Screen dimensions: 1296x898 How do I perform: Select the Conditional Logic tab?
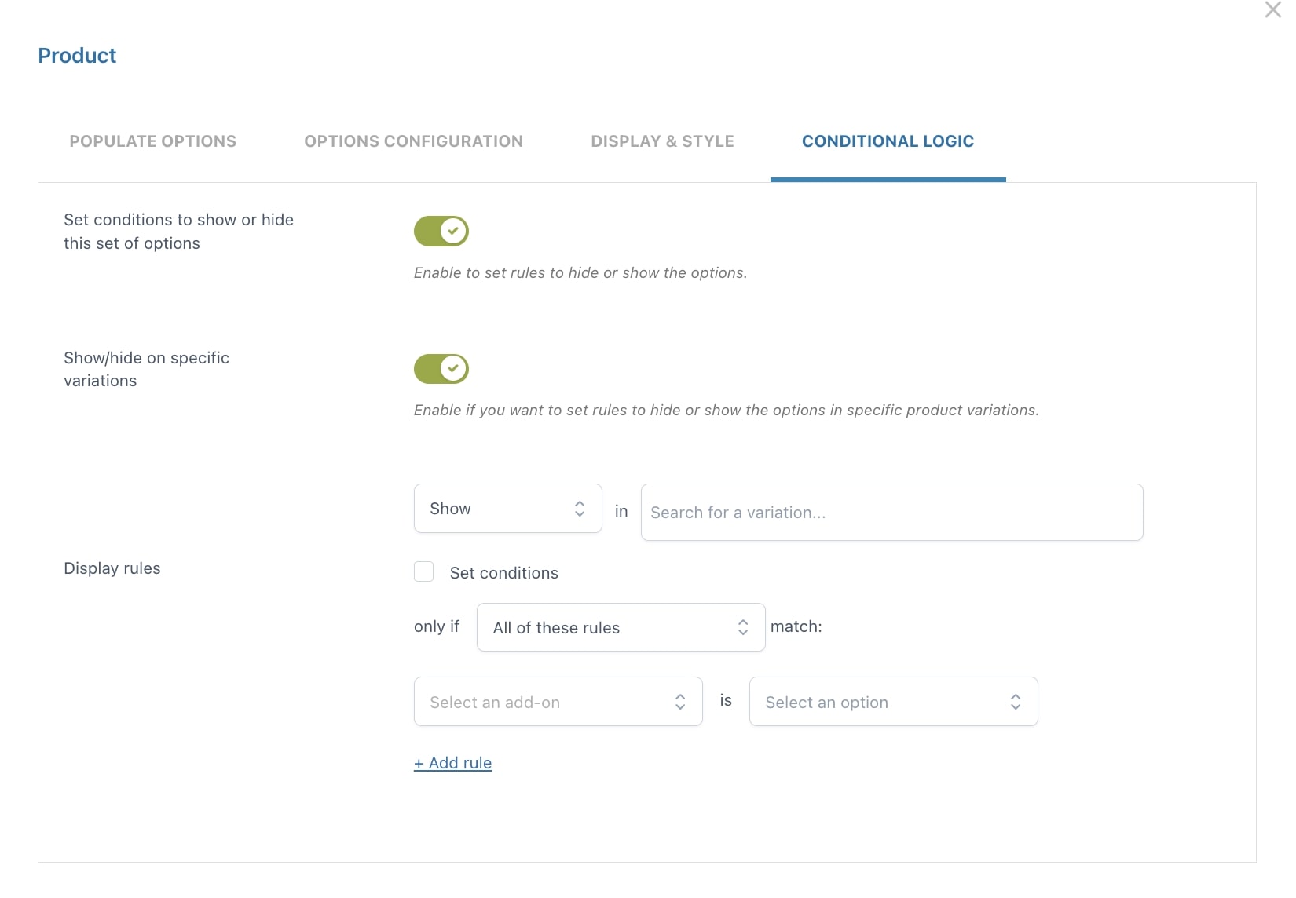tap(888, 141)
